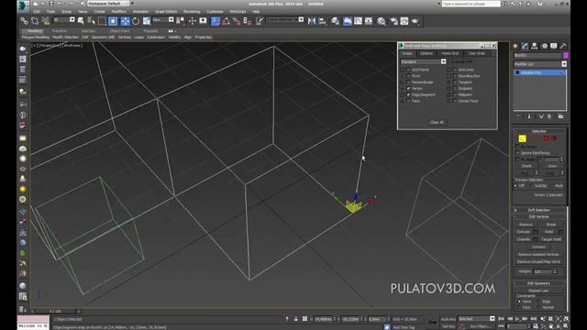Open the Graph Editors menu
587x330 pixels.
point(166,12)
